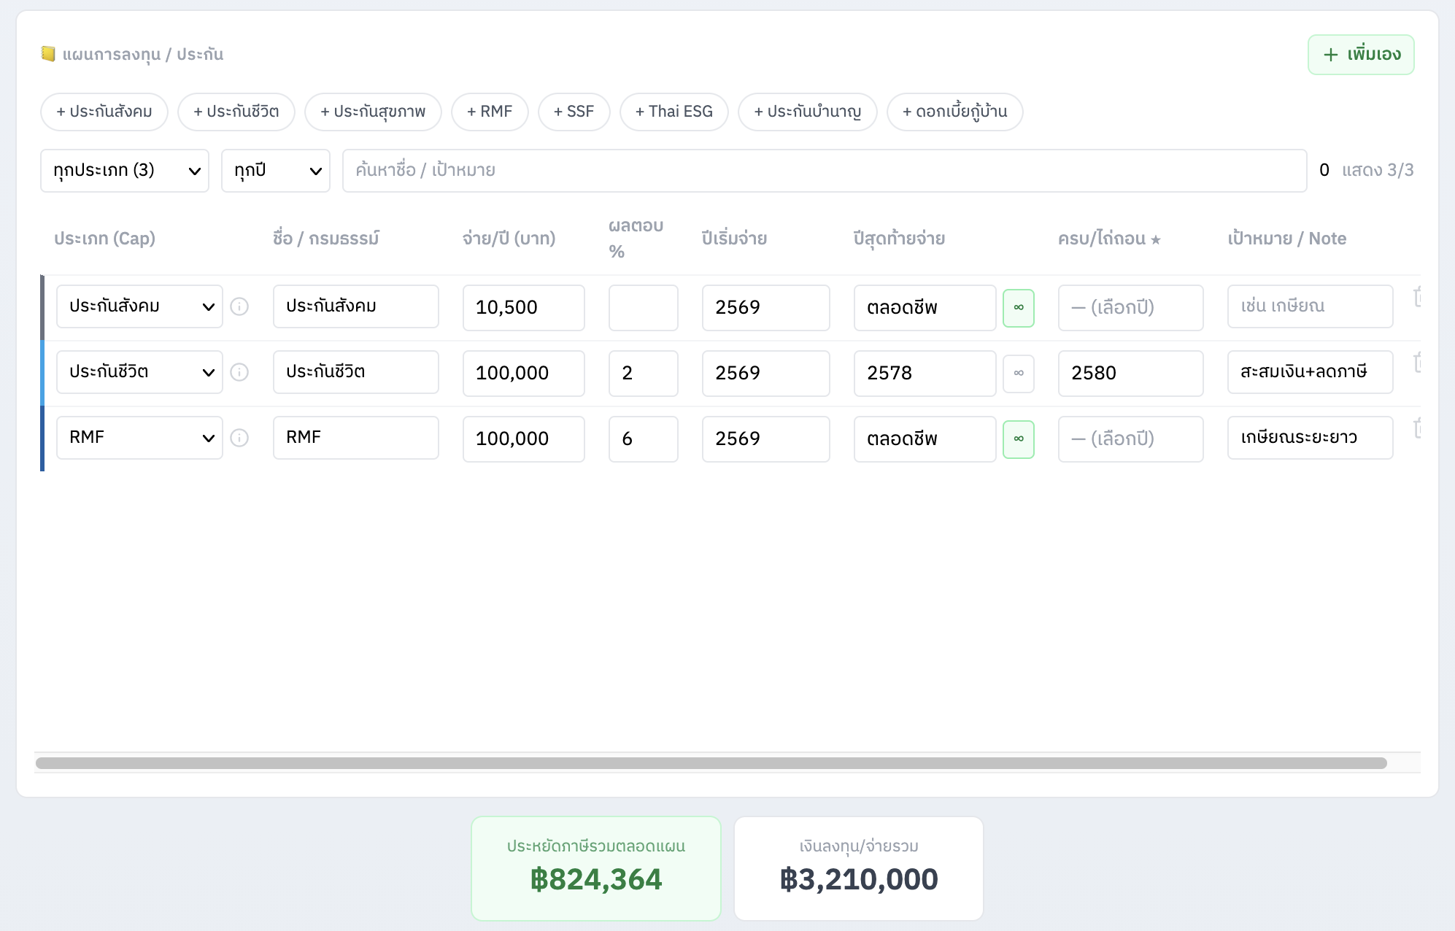
Task: Toggle lifetime infinity button on ประกันสังคม row
Action: coord(1019,308)
